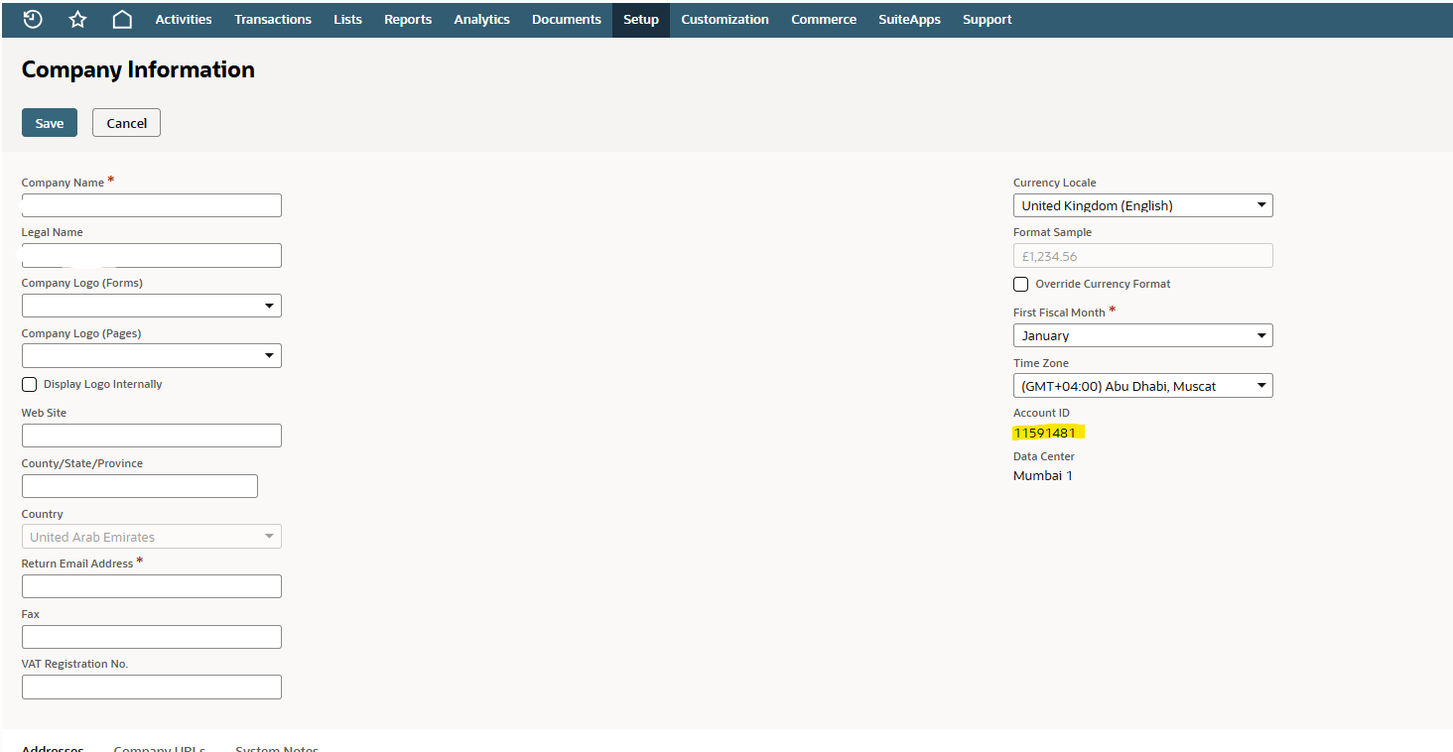This screenshot has height=752, width=1453.
Task: Tick the Override Currency Format checkbox
Action: click(x=1021, y=285)
